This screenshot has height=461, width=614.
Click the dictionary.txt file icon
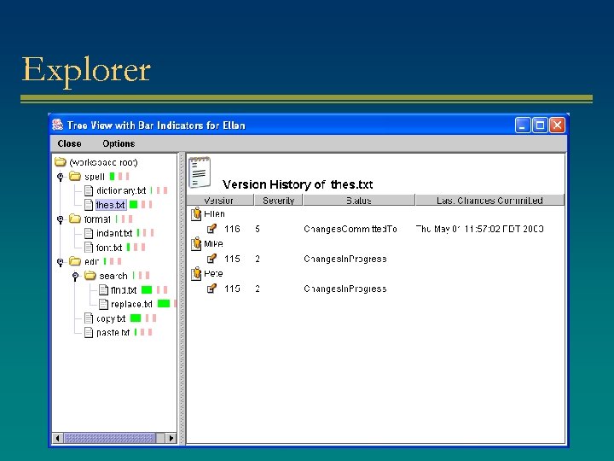(x=89, y=190)
